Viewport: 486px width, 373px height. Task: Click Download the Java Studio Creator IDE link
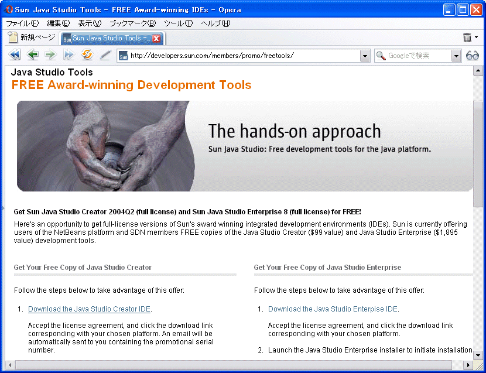coord(89,309)
